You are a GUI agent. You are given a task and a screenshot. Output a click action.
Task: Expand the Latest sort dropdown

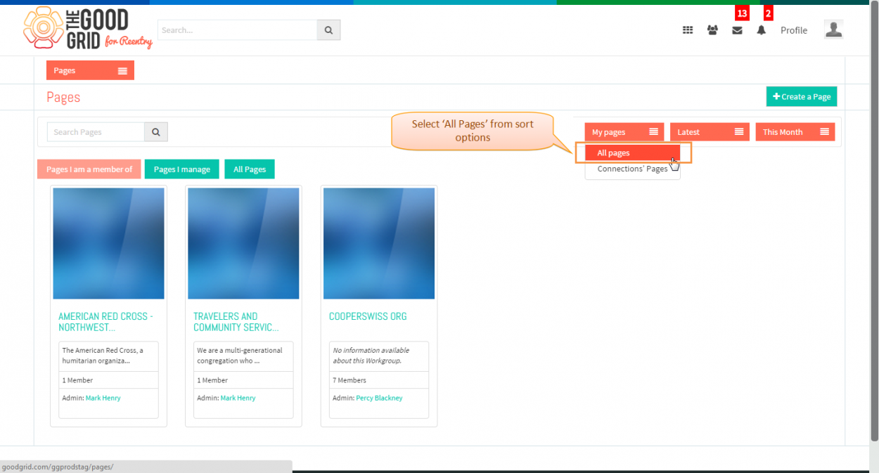(710, 132)
